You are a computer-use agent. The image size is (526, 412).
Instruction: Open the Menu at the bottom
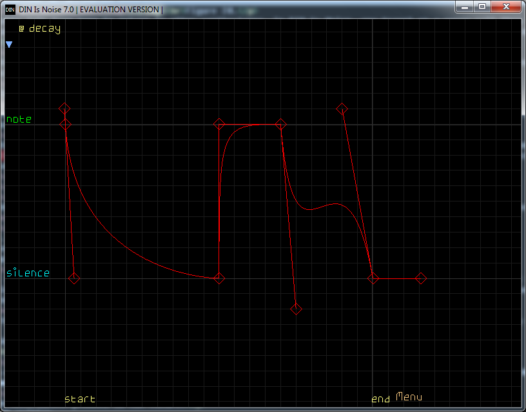tap(409, 397)
